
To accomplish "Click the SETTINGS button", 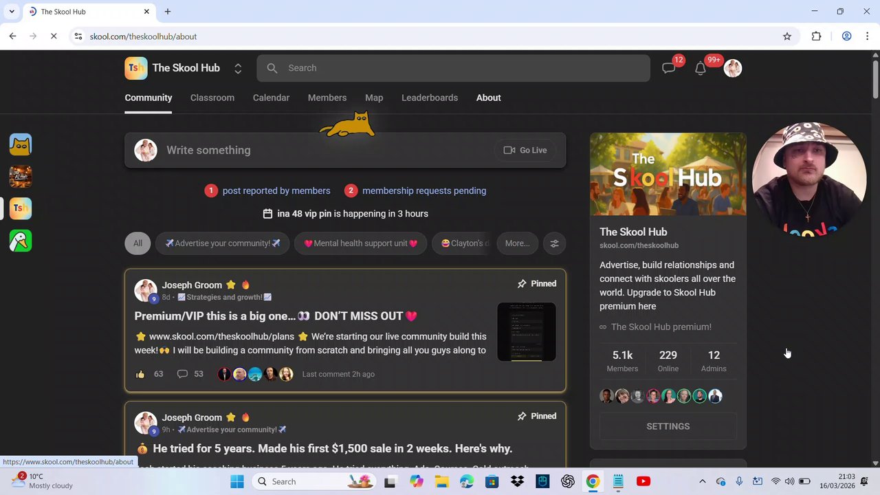I will (x=668, y=426).
